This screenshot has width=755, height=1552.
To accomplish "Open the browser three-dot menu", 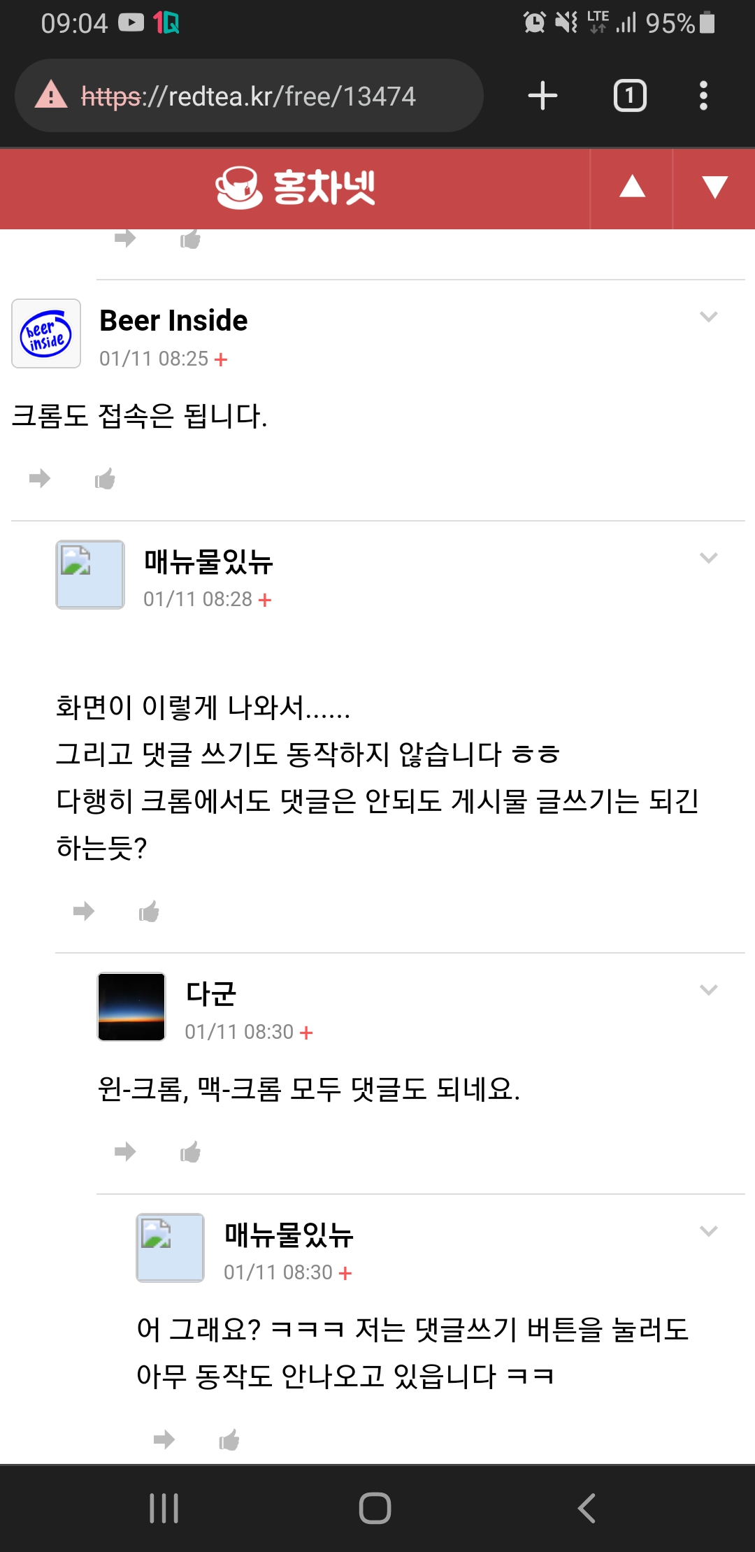I will click(703, 96).
